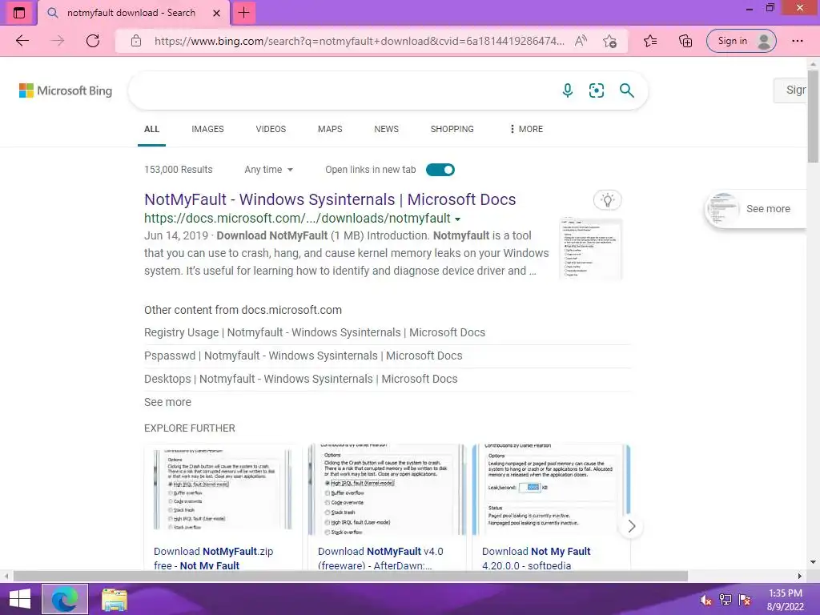Viewport: 820px width, 615px height.
Task: Open the Favorites list
Action: click(650, 41)
